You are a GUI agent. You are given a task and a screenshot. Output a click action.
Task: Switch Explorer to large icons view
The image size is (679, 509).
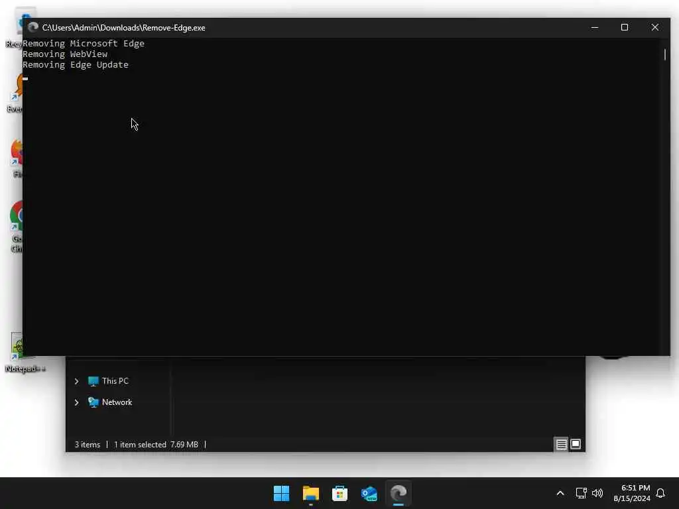coord(576,444)
